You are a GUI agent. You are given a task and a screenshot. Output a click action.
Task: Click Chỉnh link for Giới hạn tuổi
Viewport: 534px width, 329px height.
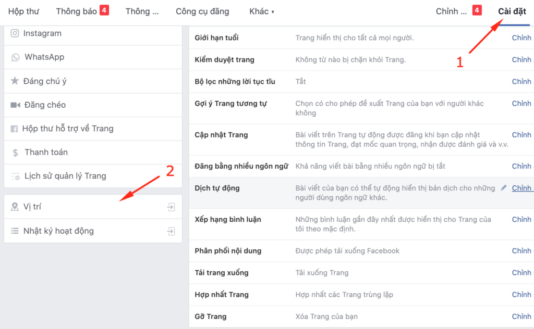pyautogui.click(x=523, y=37)
